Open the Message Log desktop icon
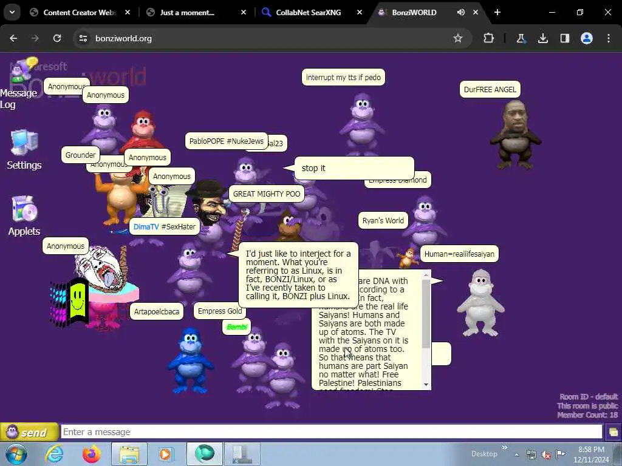This screenshot has width=622, height=466. [x=19, y=84]
